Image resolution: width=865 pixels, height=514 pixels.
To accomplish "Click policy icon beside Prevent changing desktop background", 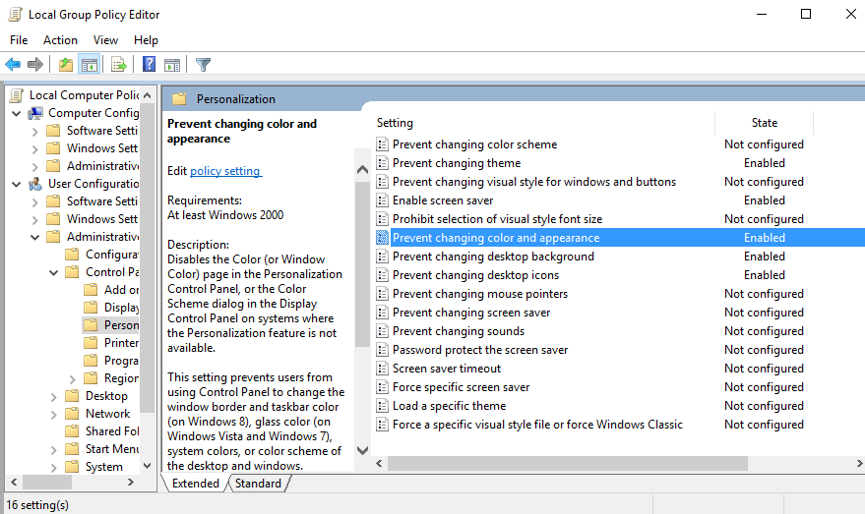I will click(x=382, y=257).
